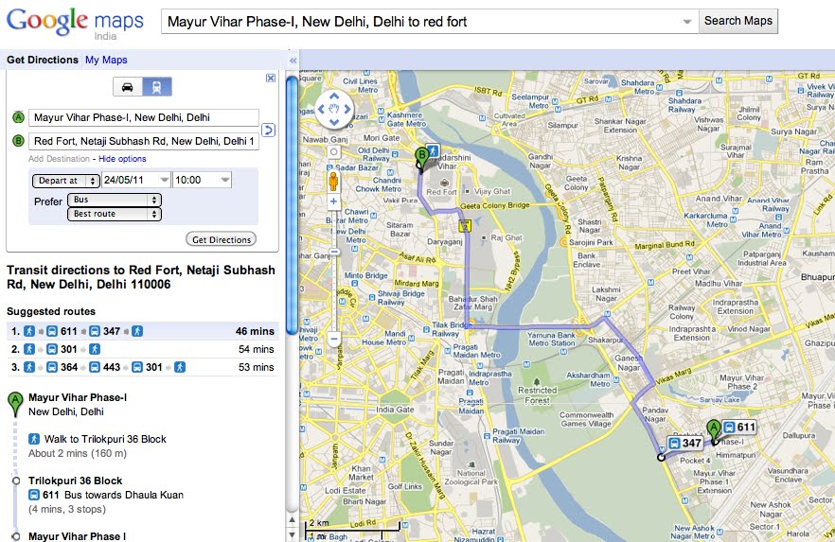
Task: Select suggested route 3 via 364, 443, 301
Action: tap(143, 368)
